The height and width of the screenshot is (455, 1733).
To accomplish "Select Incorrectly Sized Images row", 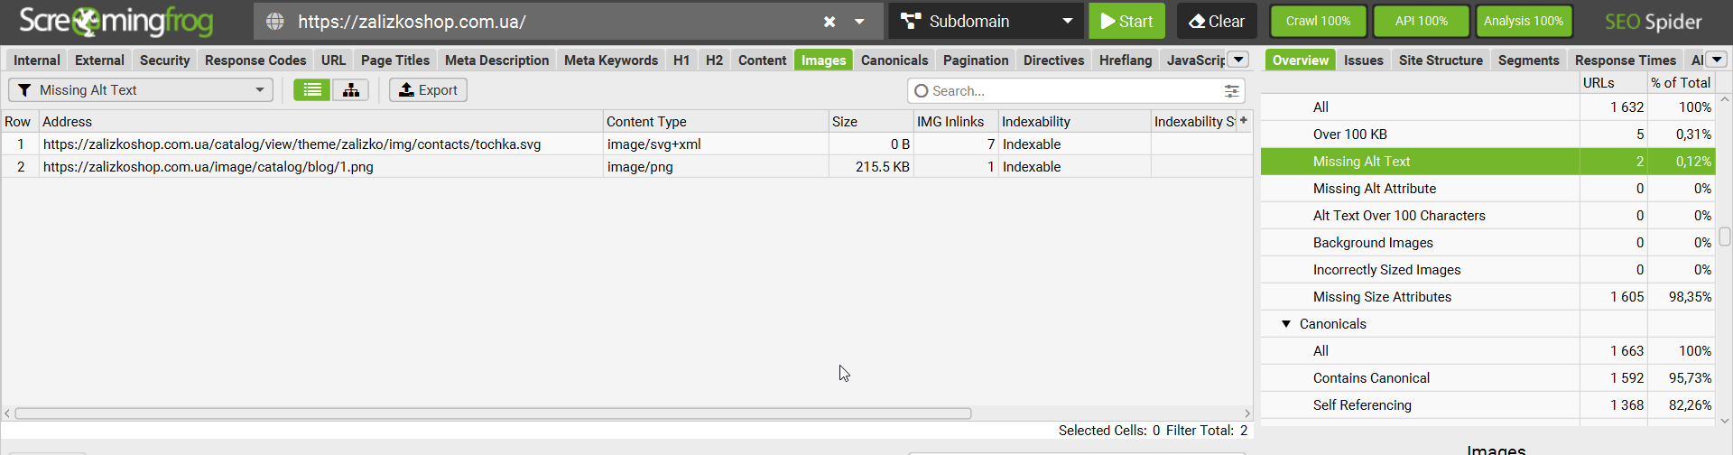I will 1487,270.
